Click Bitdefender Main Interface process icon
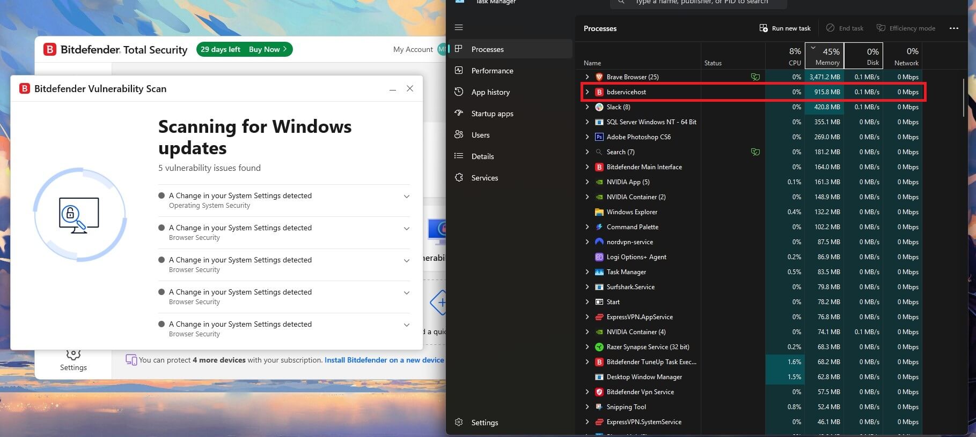This screenshot has width=976, height=437. click(599, 167)
